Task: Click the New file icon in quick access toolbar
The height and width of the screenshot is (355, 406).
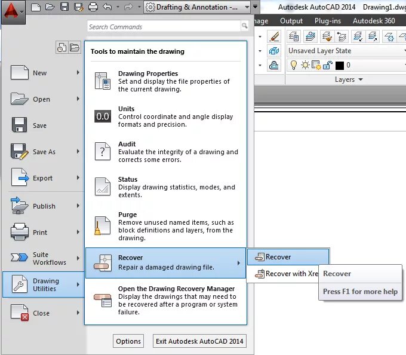Action: point(35,7)
